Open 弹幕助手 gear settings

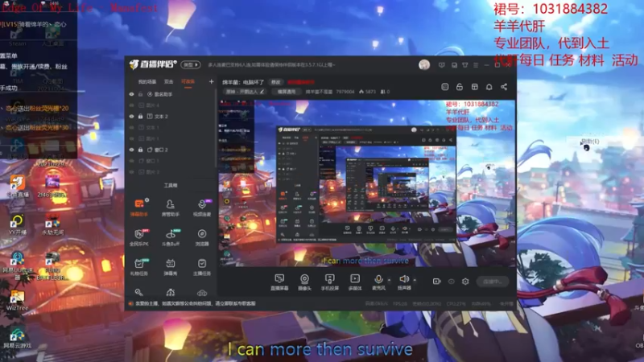[x=147, y=200]
